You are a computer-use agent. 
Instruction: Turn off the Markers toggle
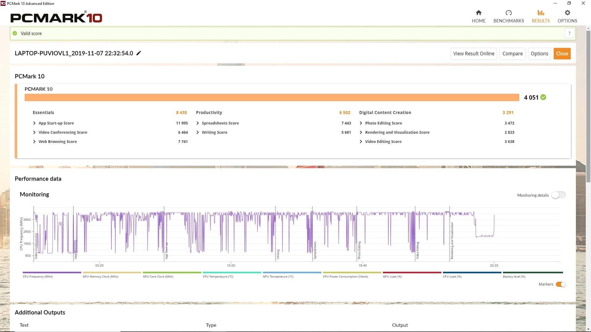(x=561, y=284)
